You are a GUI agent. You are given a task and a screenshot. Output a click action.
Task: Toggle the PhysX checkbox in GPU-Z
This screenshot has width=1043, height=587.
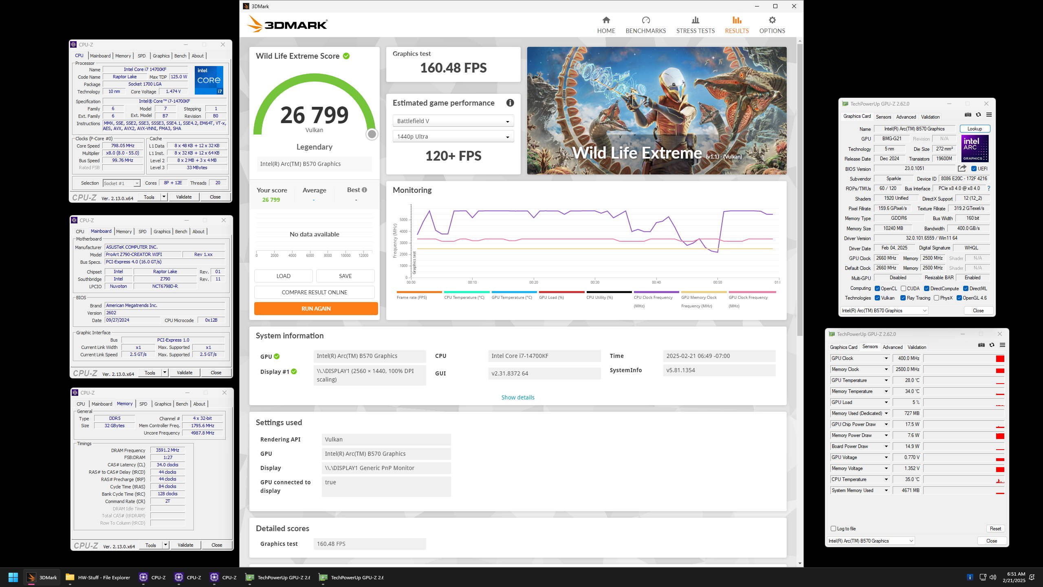pyautogui.click(x=936, y=298)
